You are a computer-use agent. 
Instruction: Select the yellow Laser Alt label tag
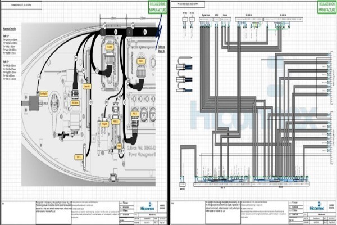(87, 86)
